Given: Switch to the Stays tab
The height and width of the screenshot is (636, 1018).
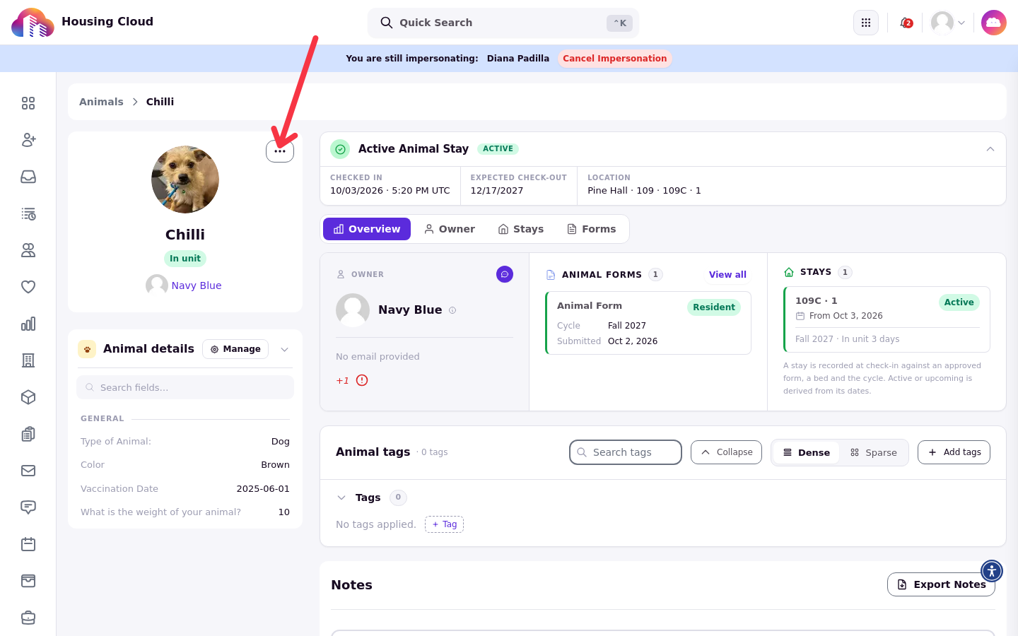Looking at the screenshot, I should (521, 229).
